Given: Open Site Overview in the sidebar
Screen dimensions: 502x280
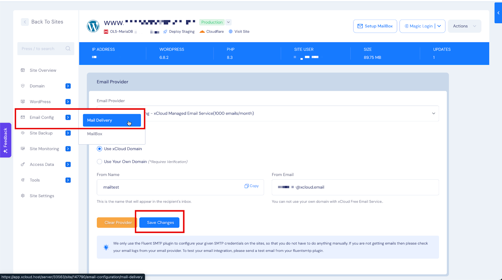Looking at the screenshot, I should (43, 70).
